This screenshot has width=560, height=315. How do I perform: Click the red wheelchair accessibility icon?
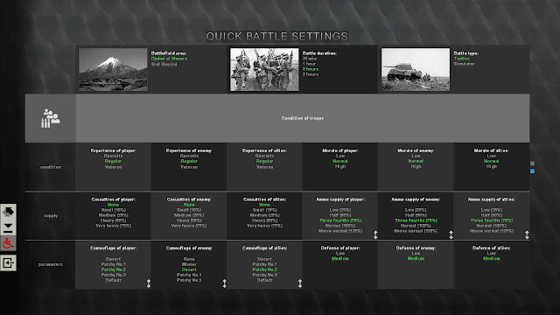[8, 244]
